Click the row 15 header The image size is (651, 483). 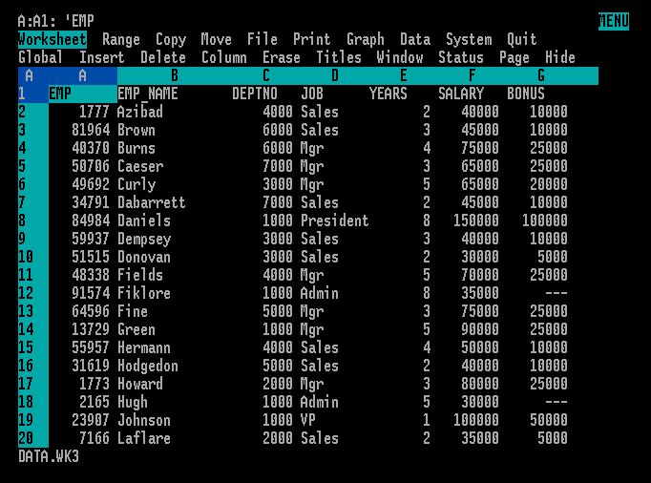point(27,347)
